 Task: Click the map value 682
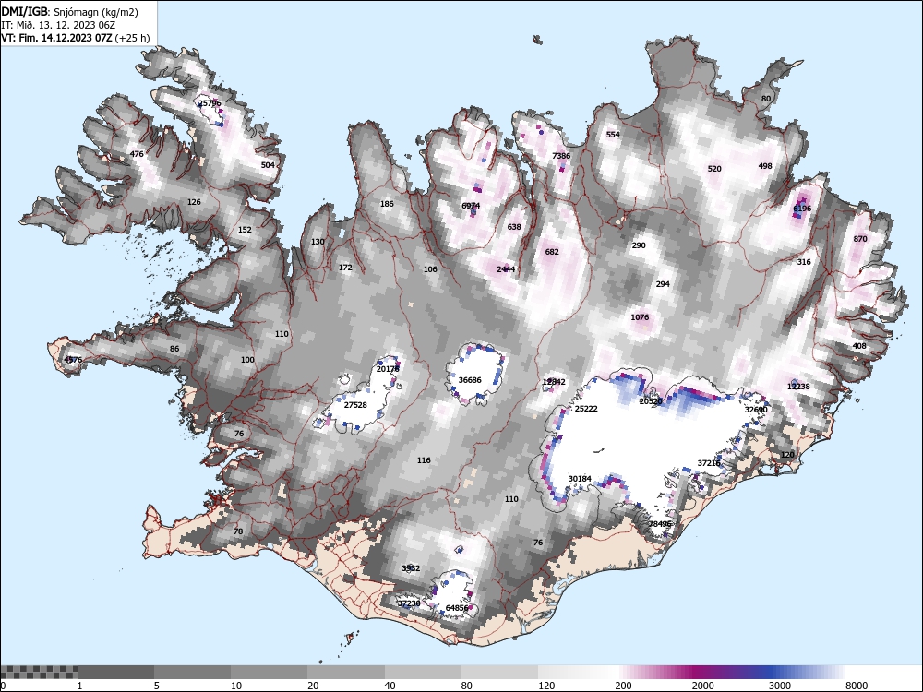point(552,252)
